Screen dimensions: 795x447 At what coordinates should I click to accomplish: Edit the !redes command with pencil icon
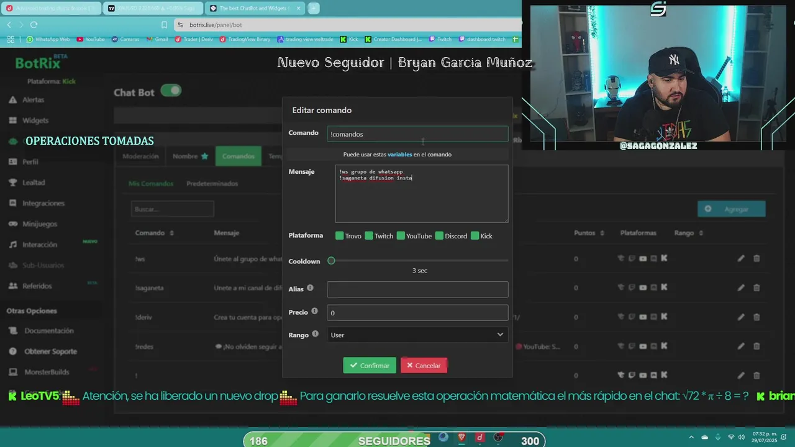741,346
